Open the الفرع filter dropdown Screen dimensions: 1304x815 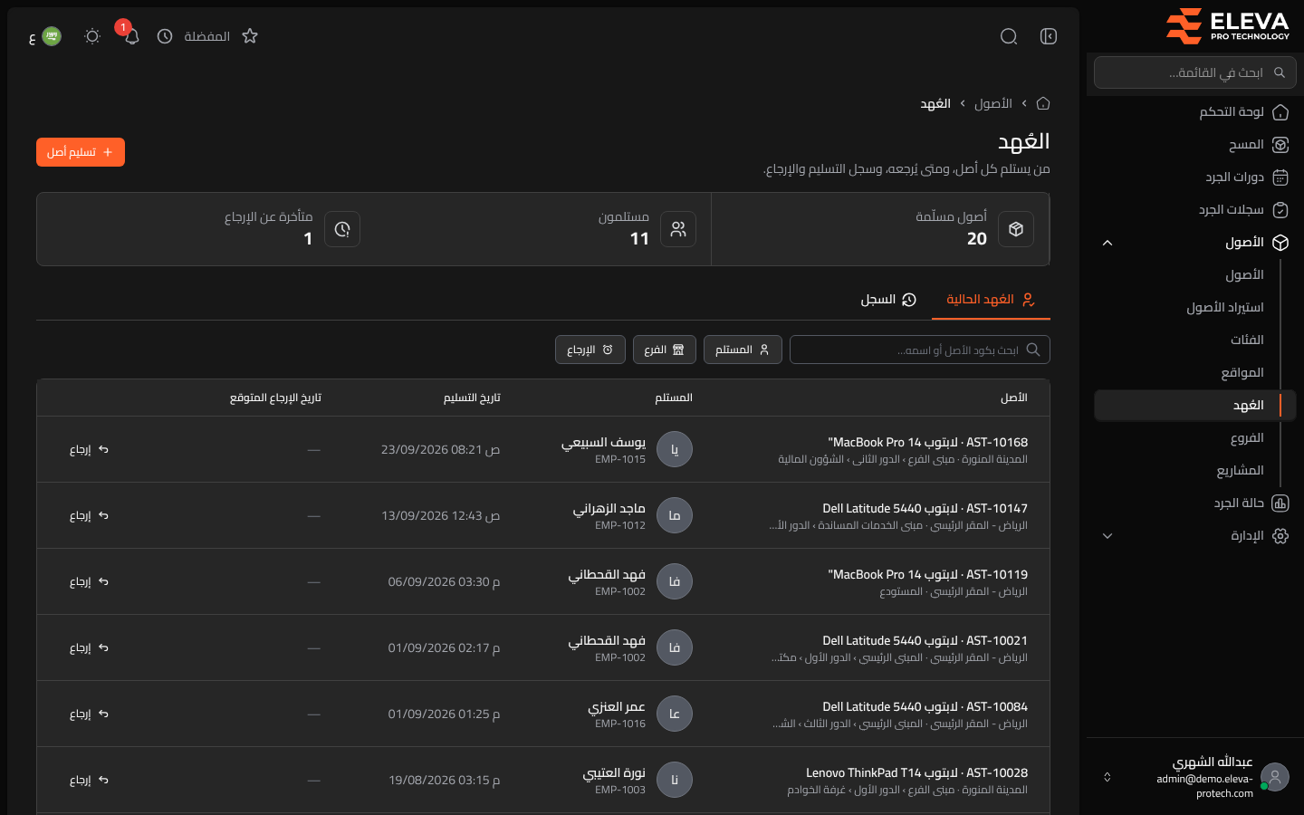665,350
